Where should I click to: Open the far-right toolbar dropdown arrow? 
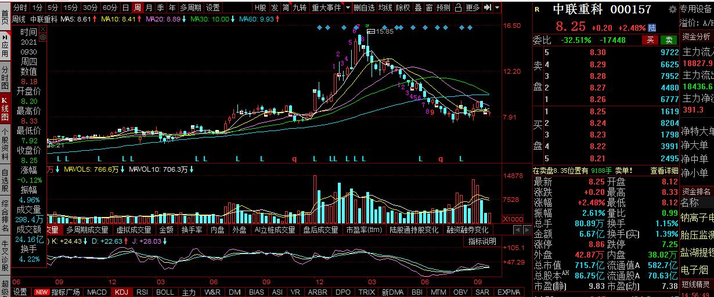point(498,8)
